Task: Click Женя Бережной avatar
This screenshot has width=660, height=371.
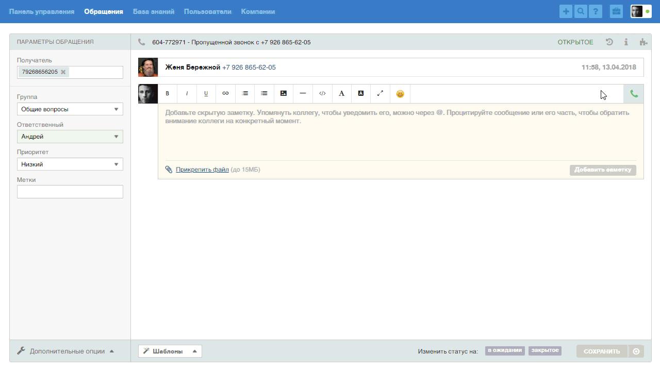Action: (x=148, y=68)
